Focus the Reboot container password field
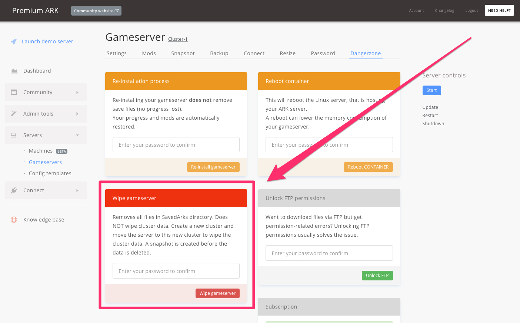Viewport: 520px width, 323px height. pyautogui.click(x=329, y=145)
